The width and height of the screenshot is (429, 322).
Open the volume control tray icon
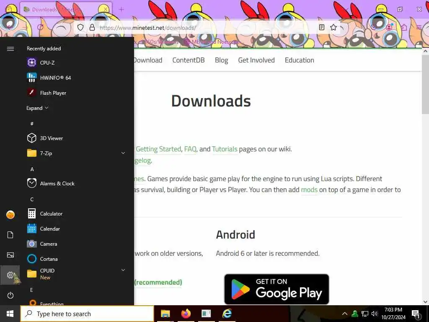tap(374, 314)
